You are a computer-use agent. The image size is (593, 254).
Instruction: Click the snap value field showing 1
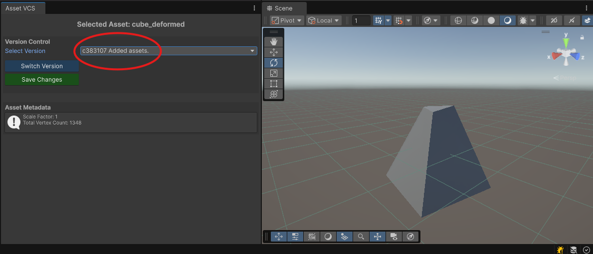(x=361, y=20)
